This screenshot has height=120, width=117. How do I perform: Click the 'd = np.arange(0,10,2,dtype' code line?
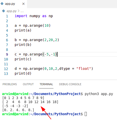(x=54, y=69)
